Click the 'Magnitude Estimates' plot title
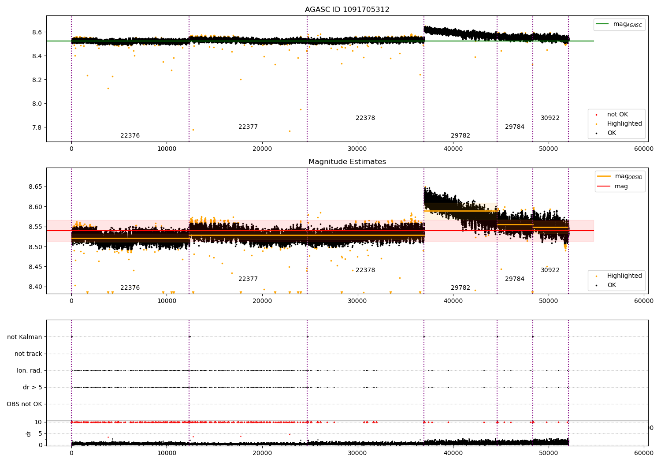Viewport: 661px width, 463px height. pyautogui.click(x=347, y=162)
